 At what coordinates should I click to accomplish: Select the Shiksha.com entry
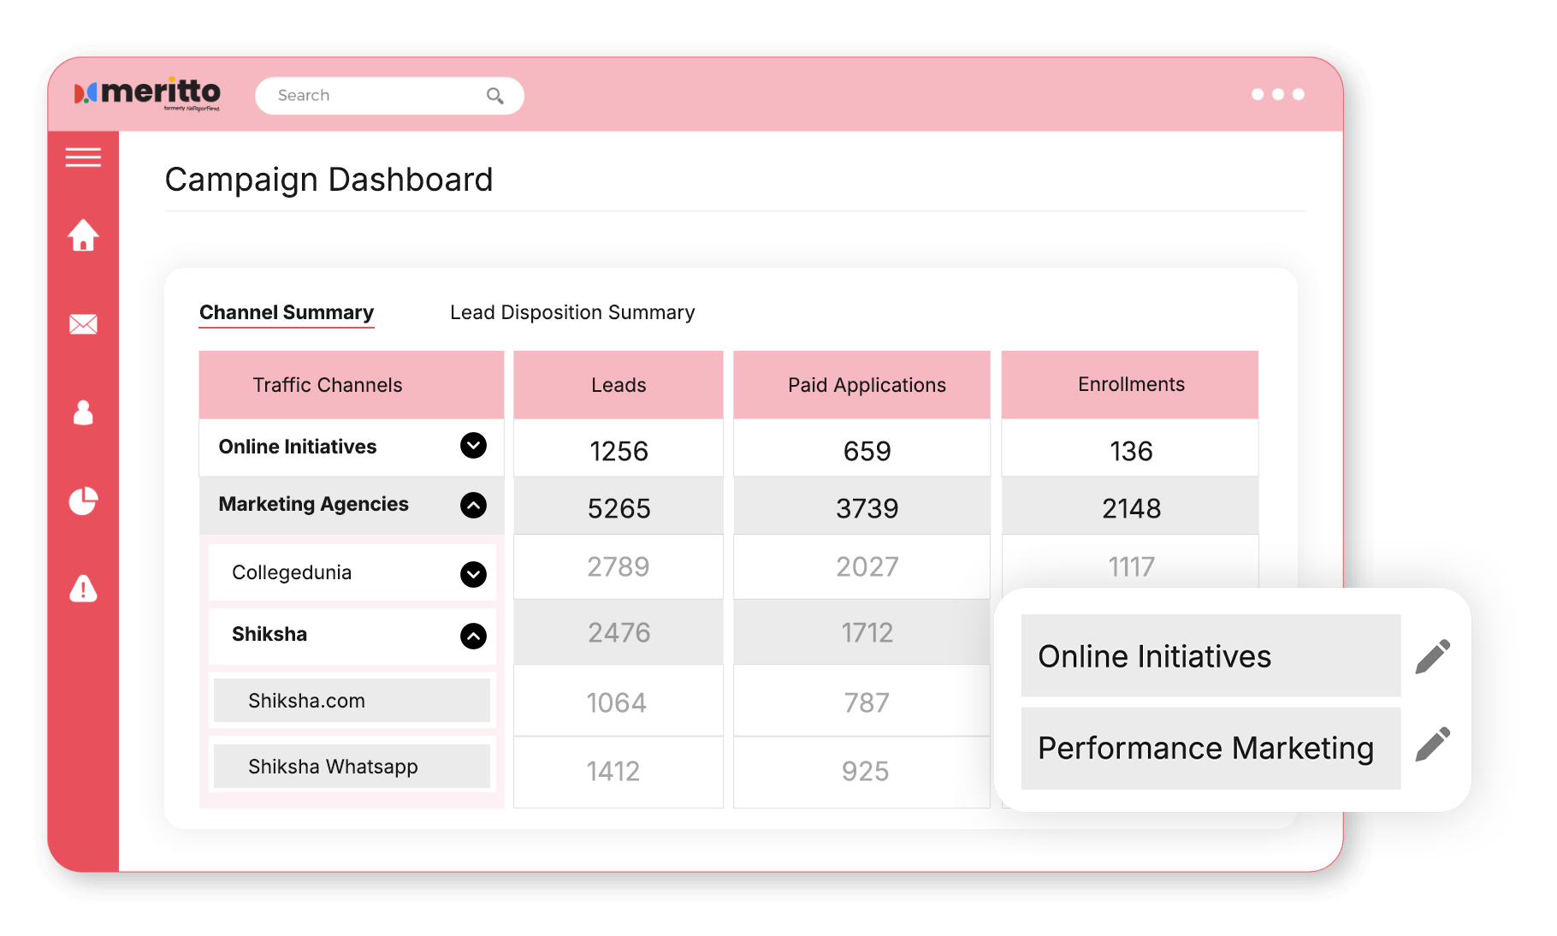(x=306, y=701)
